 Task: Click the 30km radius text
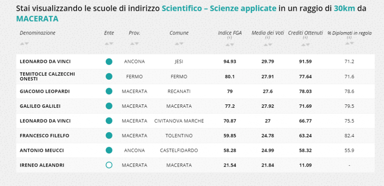(x=344, y=9)
